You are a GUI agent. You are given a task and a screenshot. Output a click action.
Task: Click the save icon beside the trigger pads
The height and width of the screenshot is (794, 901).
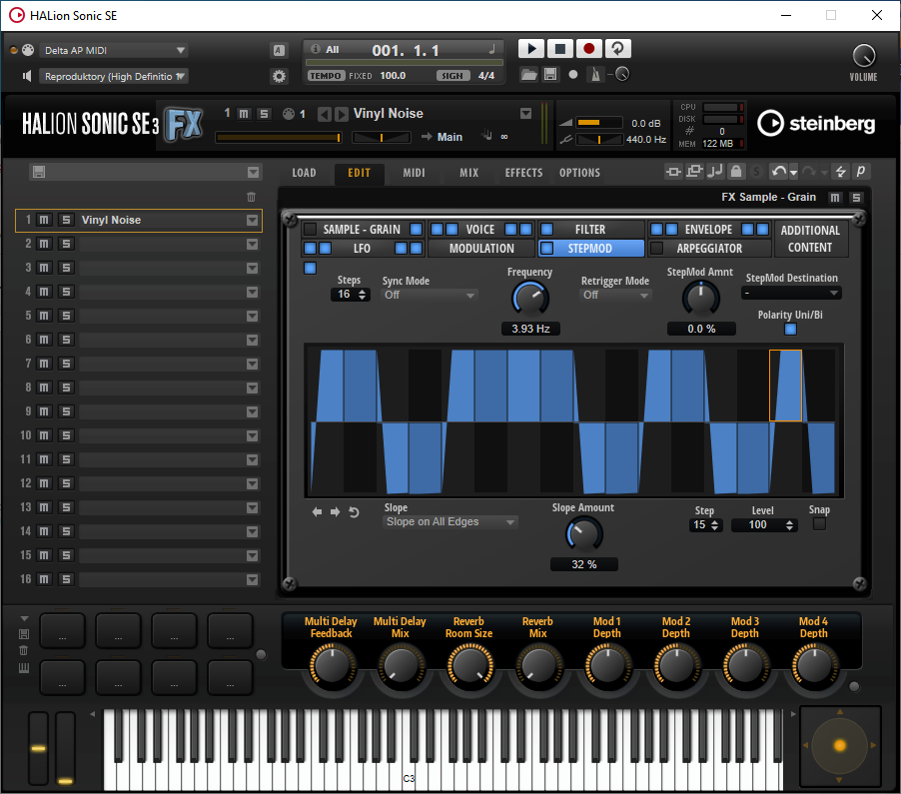click(x=24, y=634)
